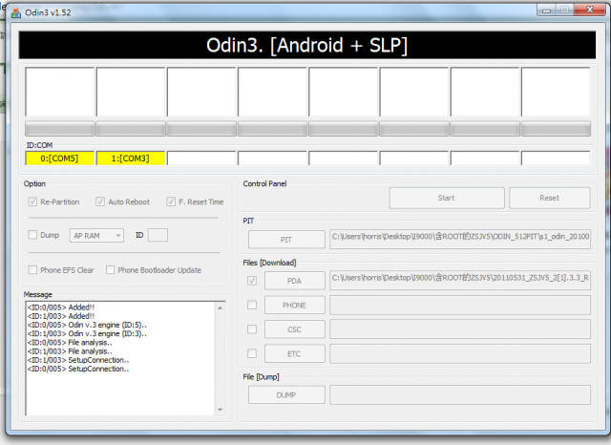Image resolution: width=611 pixels, height=445 pixels.
Task: Click the Start button
Action: 447,198
